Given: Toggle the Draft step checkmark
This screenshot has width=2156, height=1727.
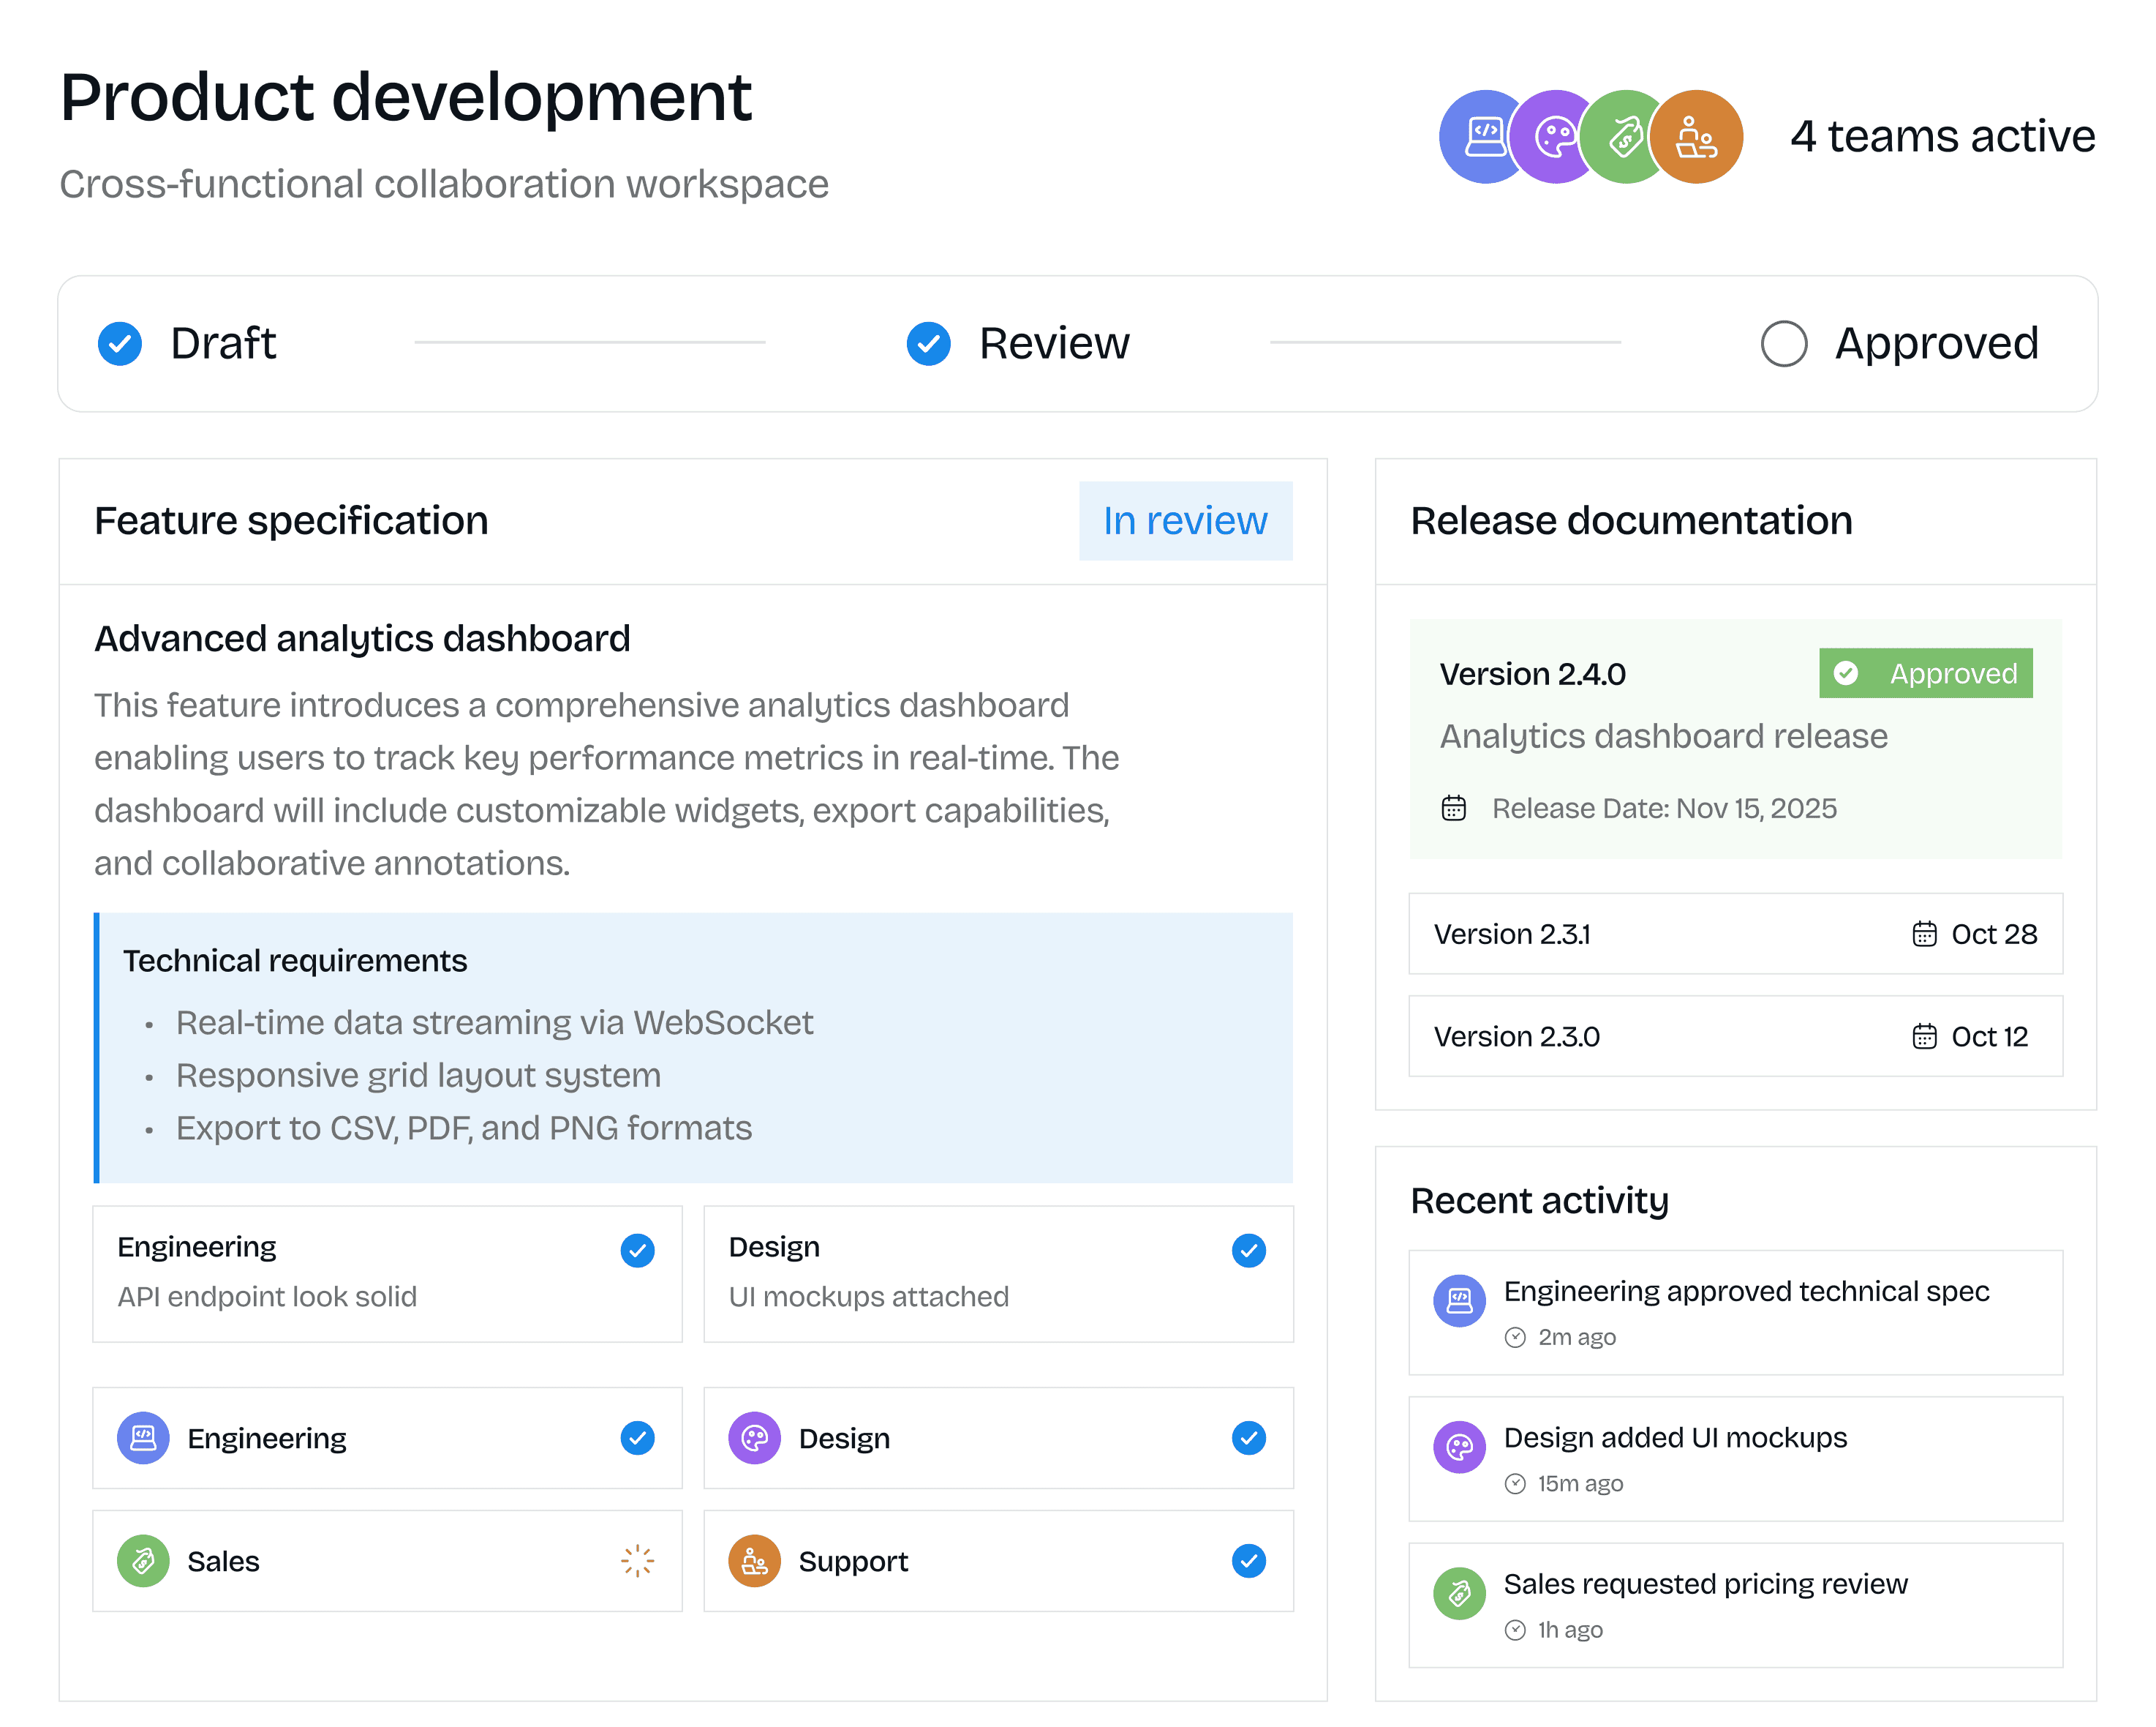Looking at the screenshot, I should pyautogui.click(x=120, y=343).
